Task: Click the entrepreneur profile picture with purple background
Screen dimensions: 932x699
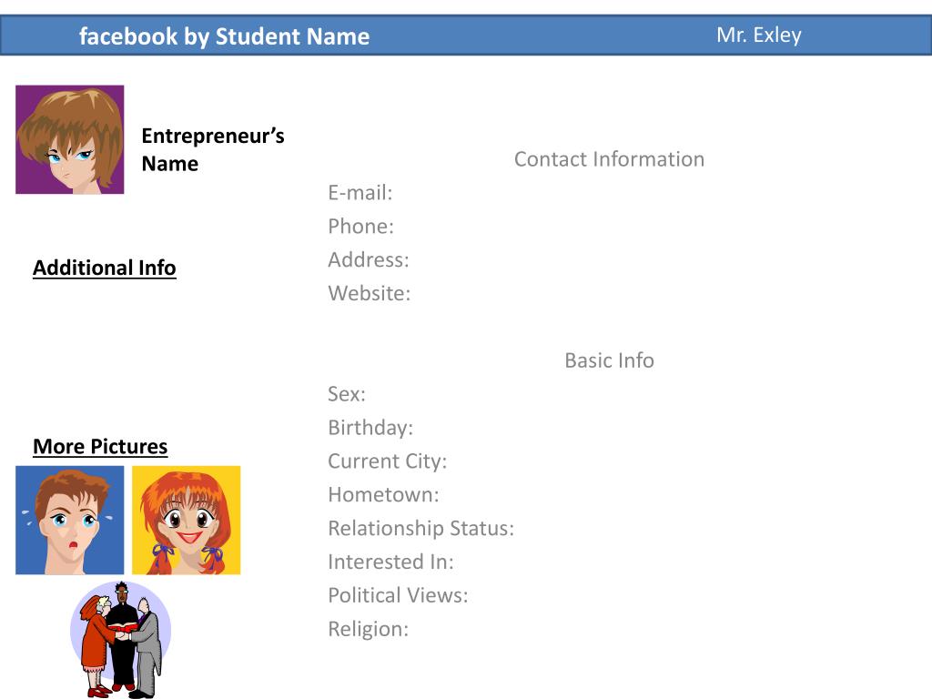Action: [69, 139]
